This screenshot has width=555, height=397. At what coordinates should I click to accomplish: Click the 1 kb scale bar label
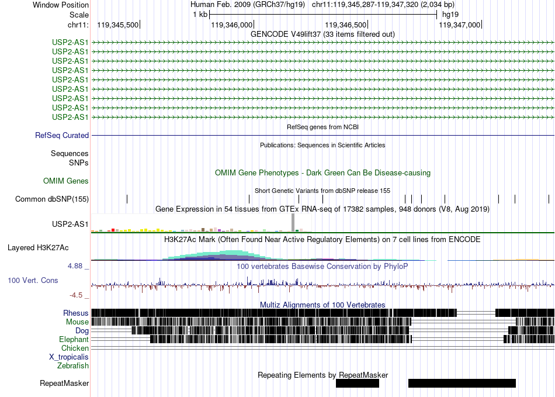pos(200,15)
